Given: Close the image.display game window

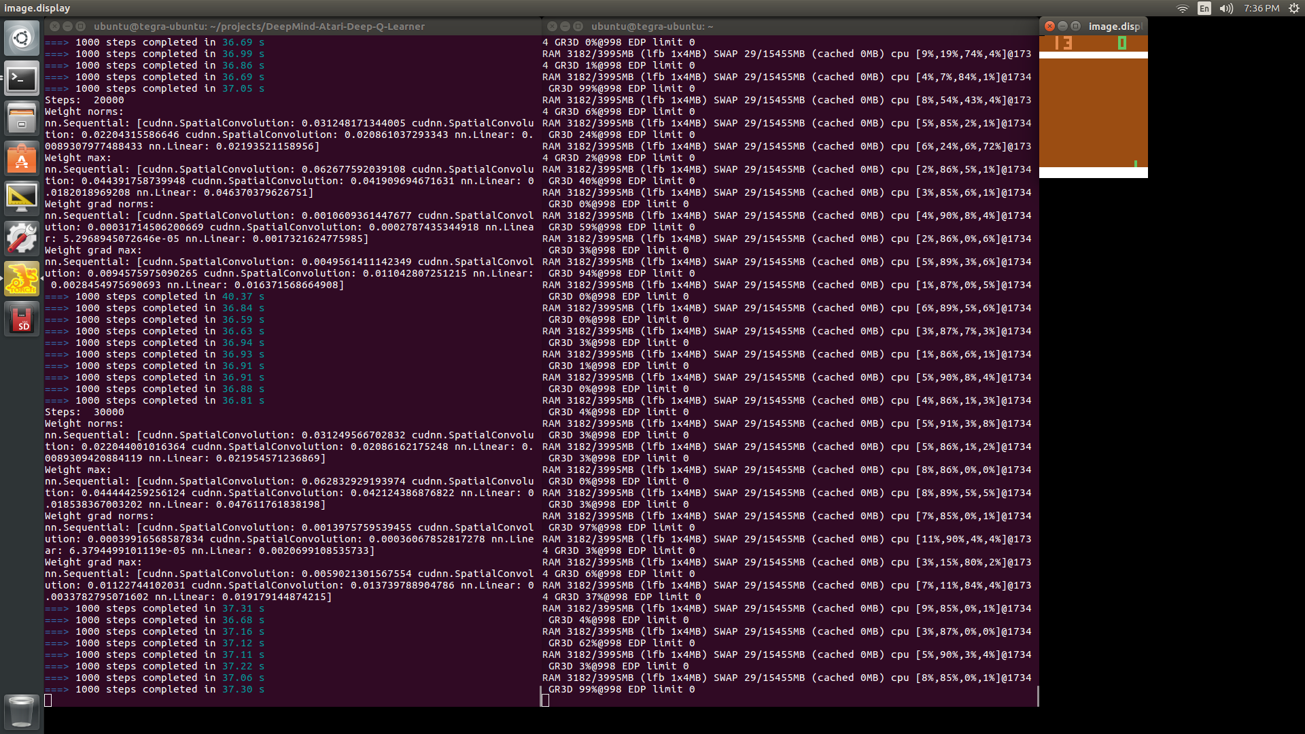Looking at the screenshot, I should (x=1049, y=26).
